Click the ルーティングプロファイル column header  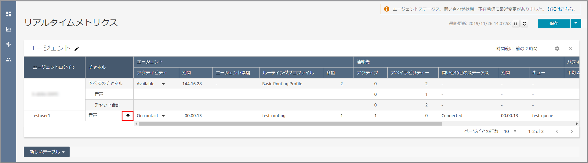(291, 73)
